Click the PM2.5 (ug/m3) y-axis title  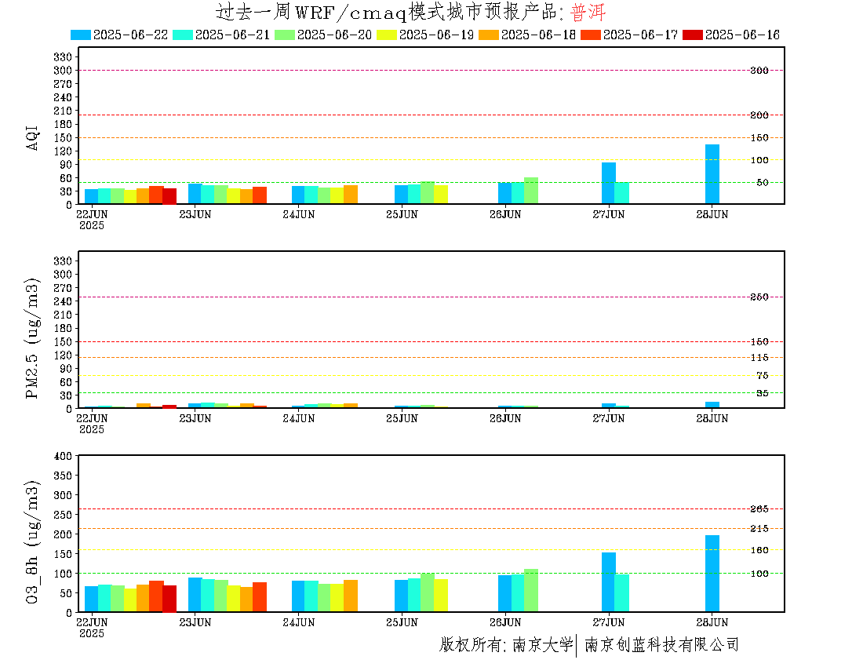tap(32, 338)
